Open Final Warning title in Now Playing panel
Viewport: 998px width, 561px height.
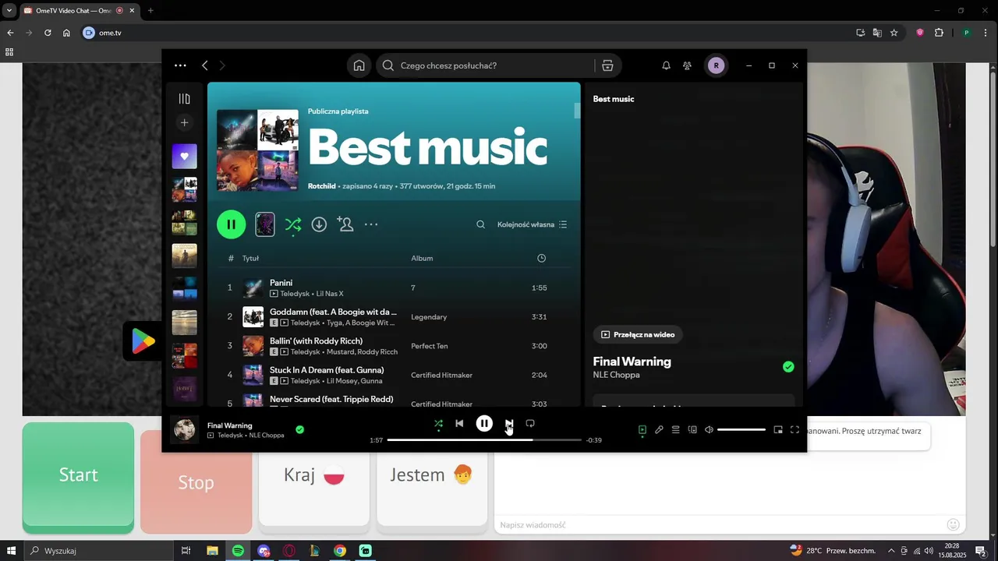632,362
